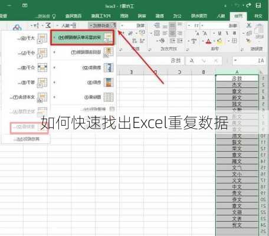This screenshot has width=269, height=236.
Task: Switch to the 插入 Insert ribbon tab
Action: pos(221,16)
